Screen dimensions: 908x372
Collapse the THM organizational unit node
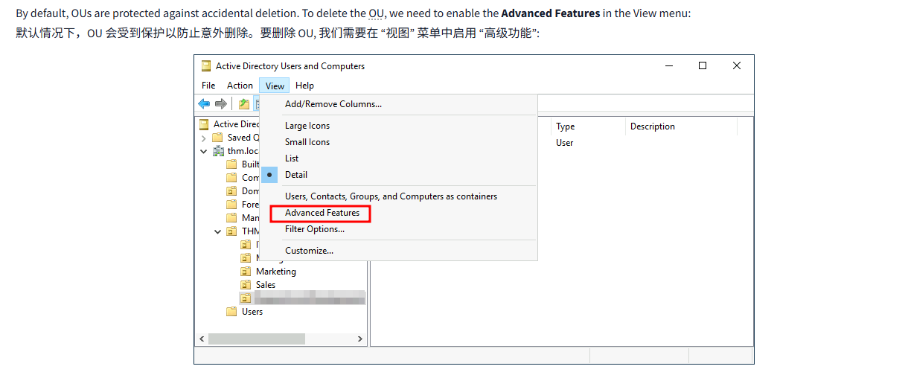218,231
